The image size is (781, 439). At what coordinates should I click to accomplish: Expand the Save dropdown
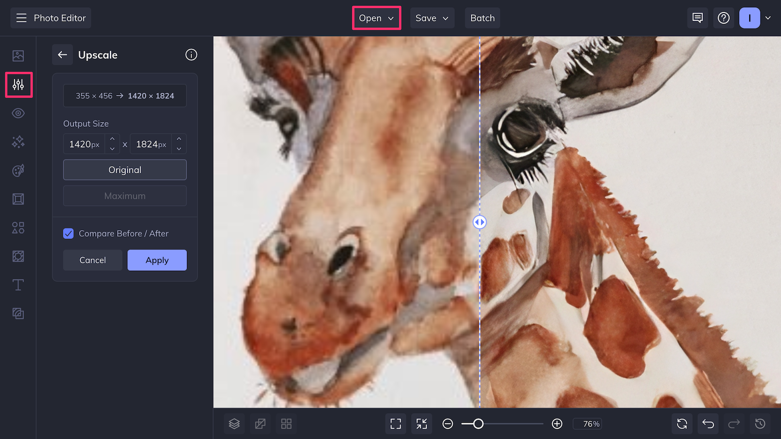coord(432,18)
